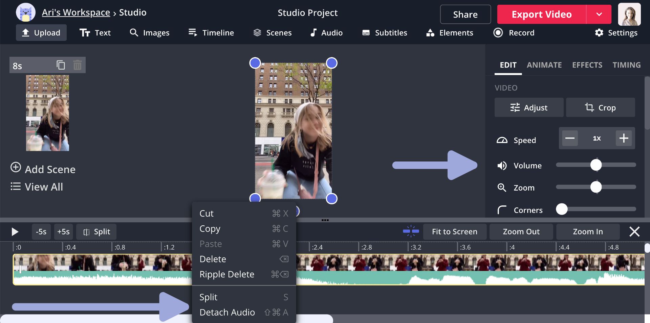Expand the Export Video dropdown arrow
This screenshot has width=650, height=323.
[x=599, y=14]
